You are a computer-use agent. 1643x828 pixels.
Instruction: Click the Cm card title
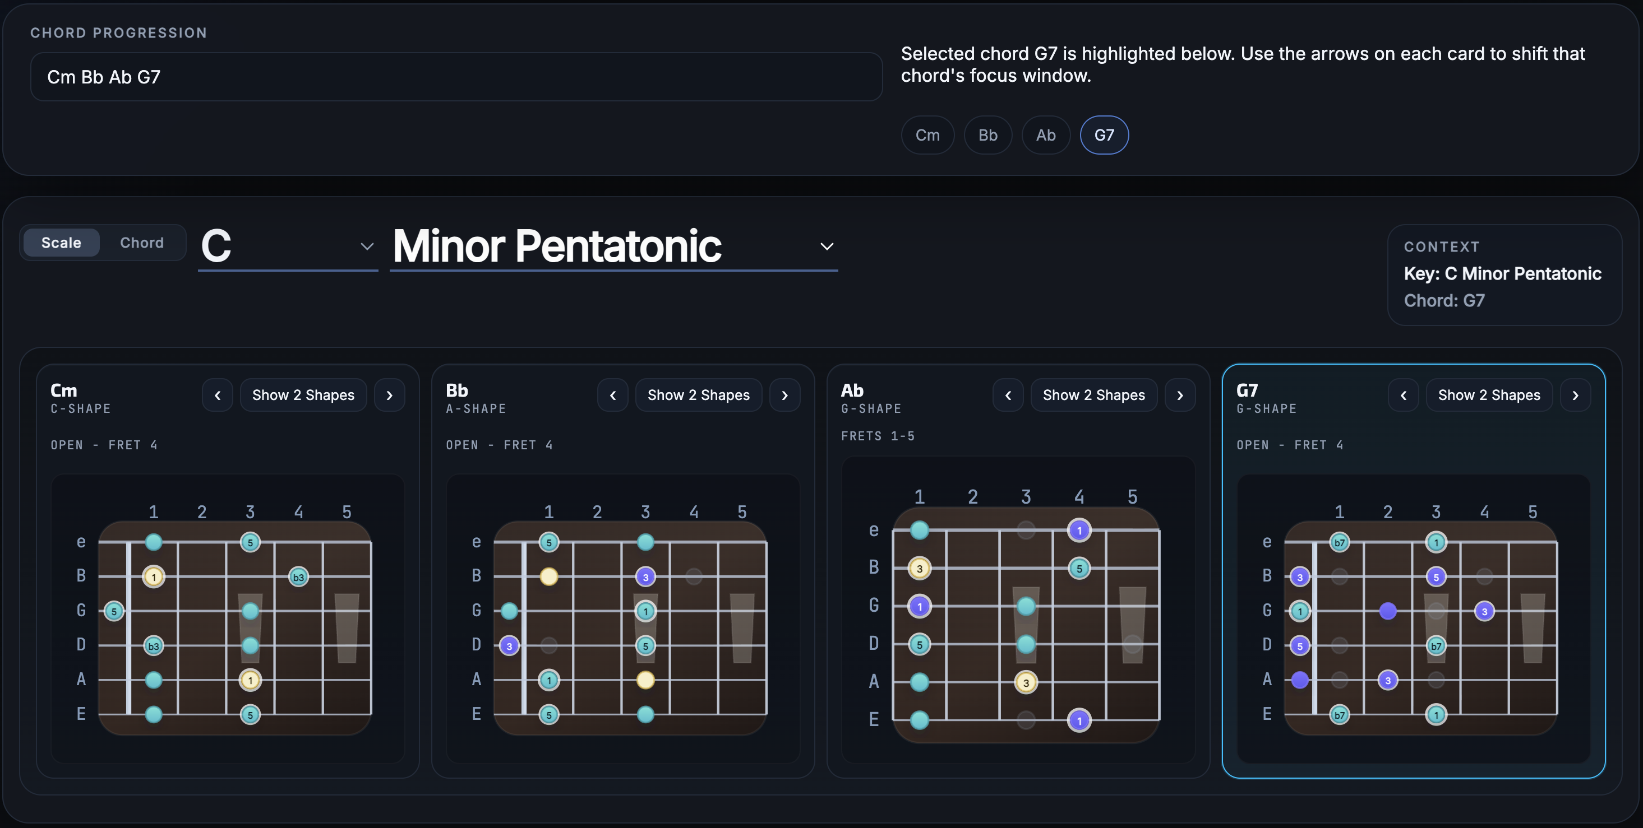click(64, 390)
